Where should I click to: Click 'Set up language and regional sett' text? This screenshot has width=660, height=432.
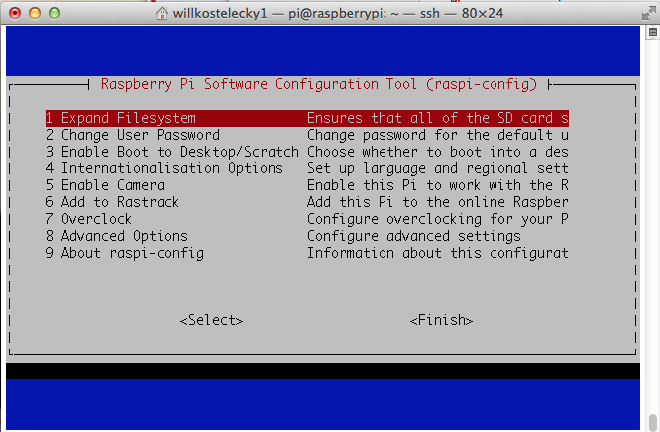pos(438,168)
